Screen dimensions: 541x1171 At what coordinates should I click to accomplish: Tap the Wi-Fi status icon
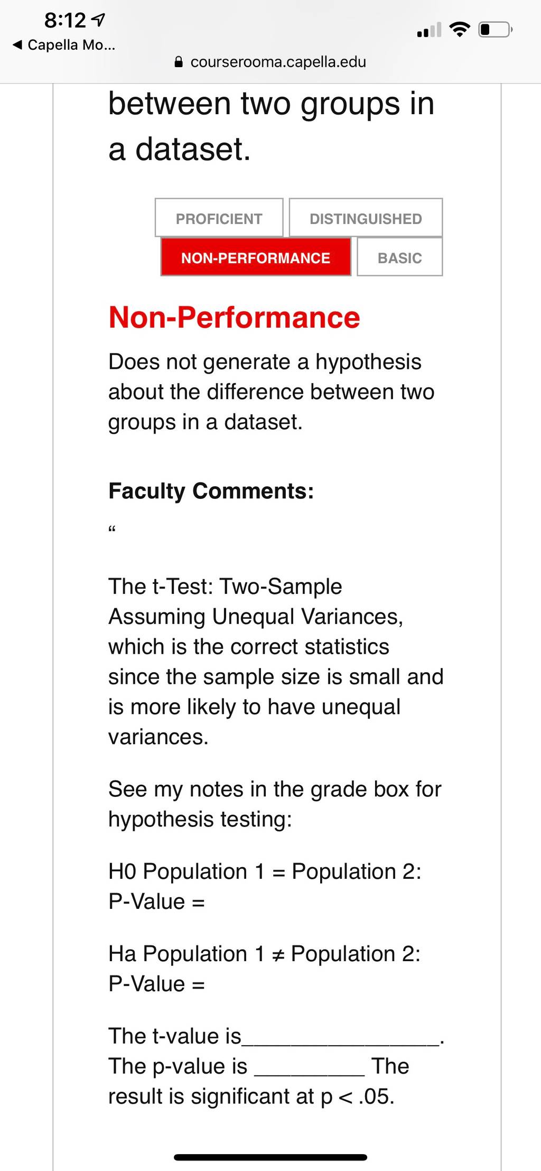[460, 29]
